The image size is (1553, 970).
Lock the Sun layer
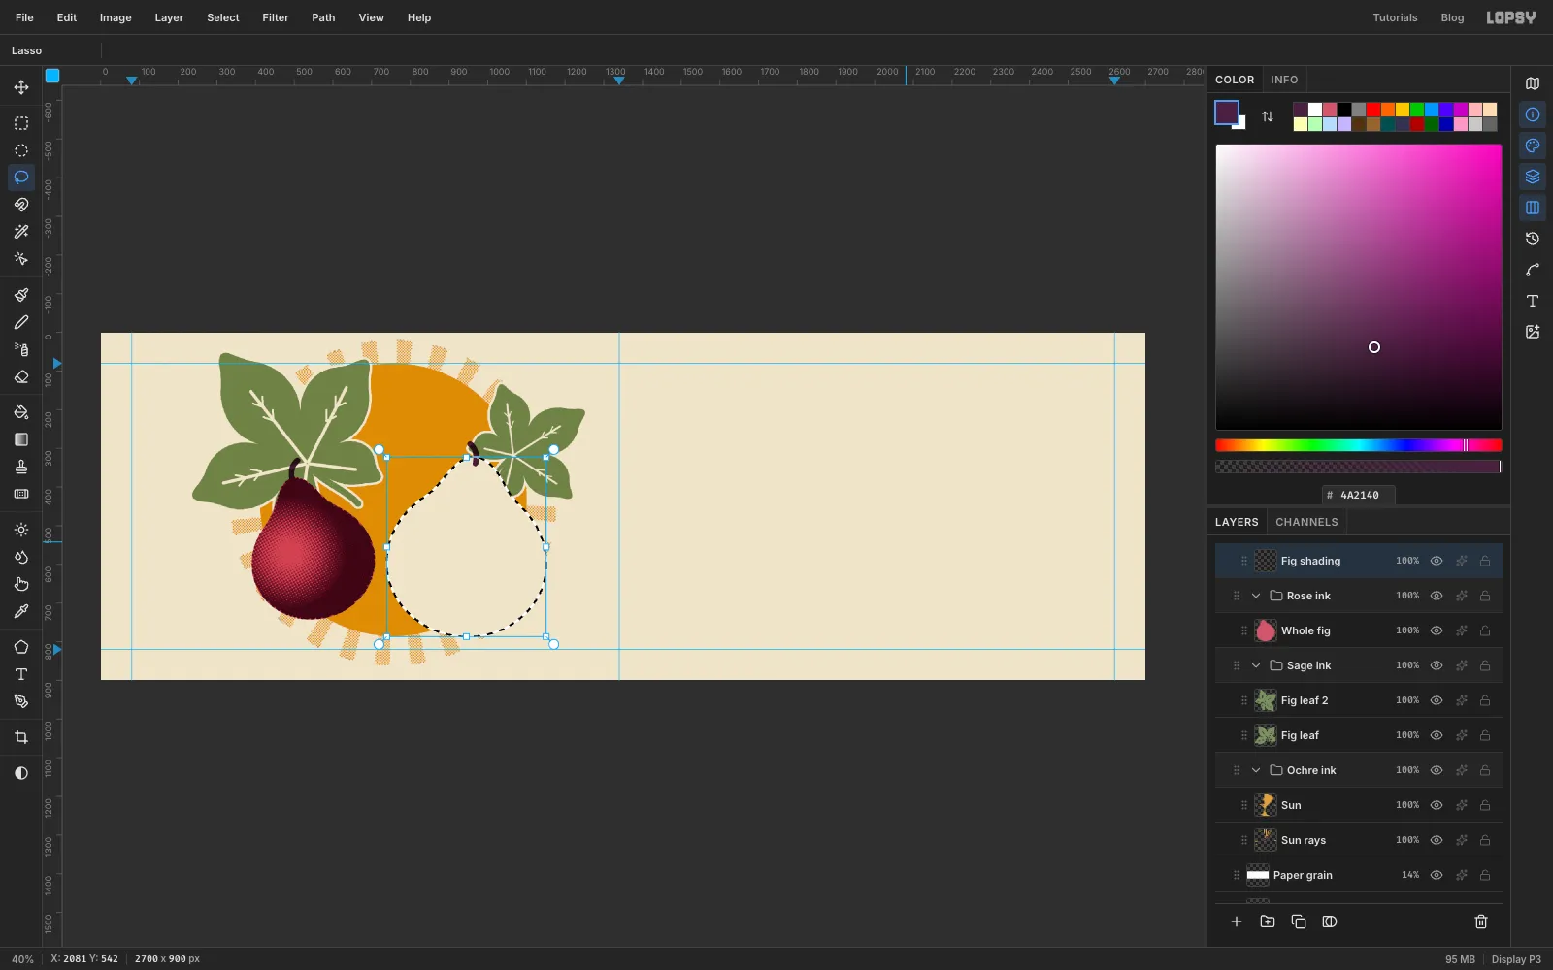click(1485, 805)
